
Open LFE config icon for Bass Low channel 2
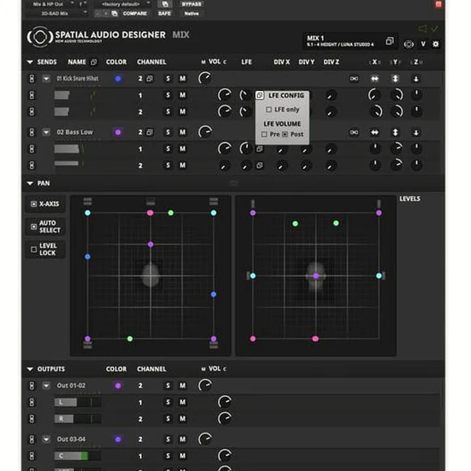pyautogui.click(x=260, y=166)
